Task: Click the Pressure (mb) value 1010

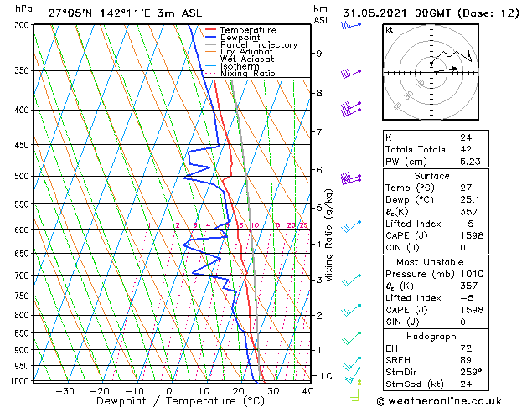Action: pyautogui.click(x=472, y=274)
